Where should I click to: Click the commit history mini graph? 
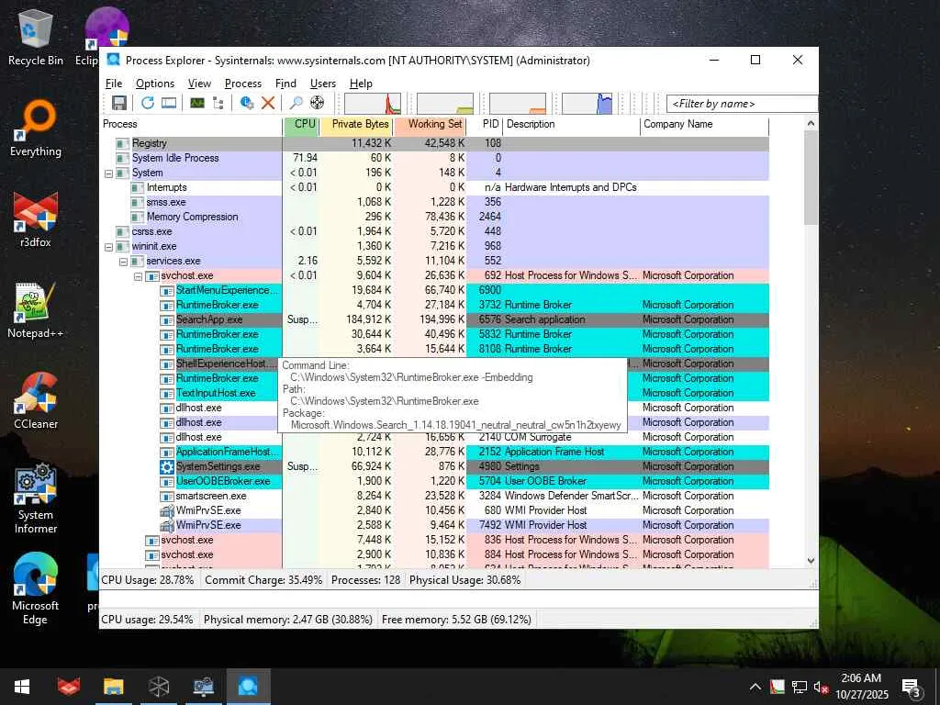pyautogui.click(x=445, y=103)
